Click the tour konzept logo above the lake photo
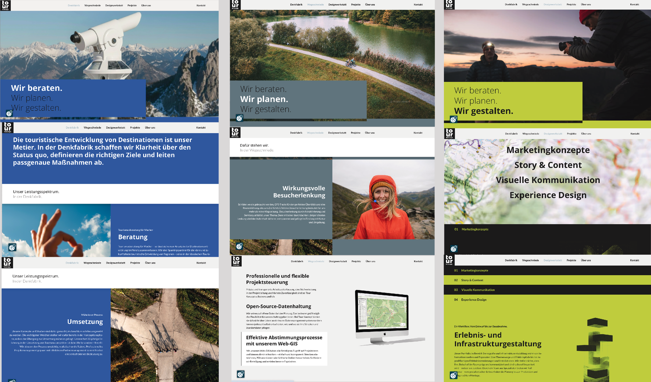The image size is (651, 382). pos(235,5)
